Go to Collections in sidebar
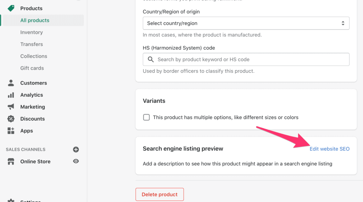363x202 pixels. point(34,56)
